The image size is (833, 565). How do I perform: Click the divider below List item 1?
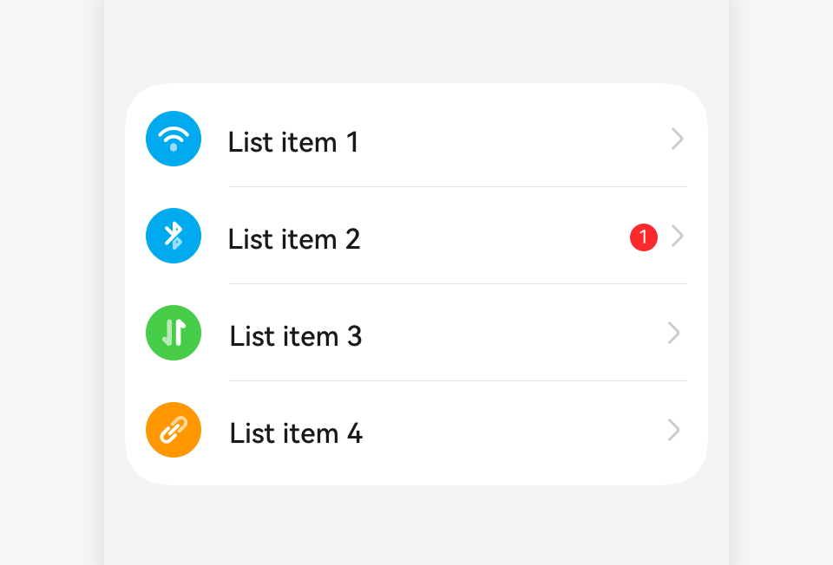click(x=458, y=187)
